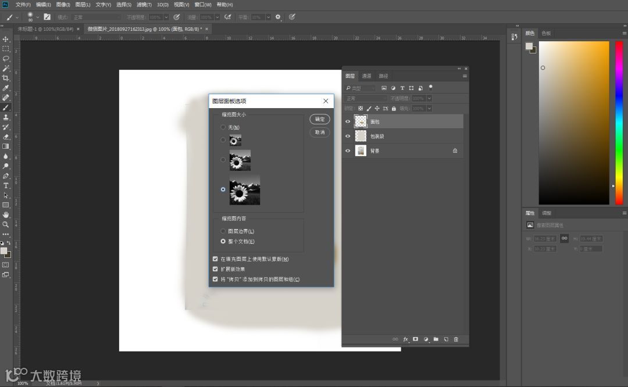Select the Clone Stamp tool
628x387 pixels.
click(x=6, y=117)
